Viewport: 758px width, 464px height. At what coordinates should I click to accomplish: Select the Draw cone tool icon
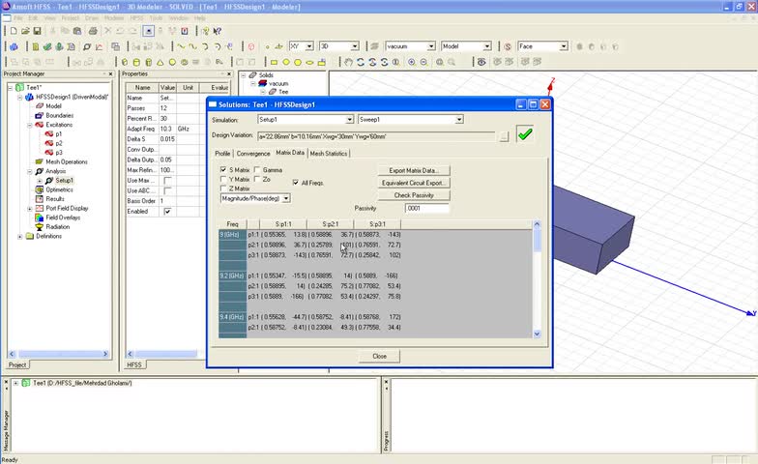click(x=160, y=62)
